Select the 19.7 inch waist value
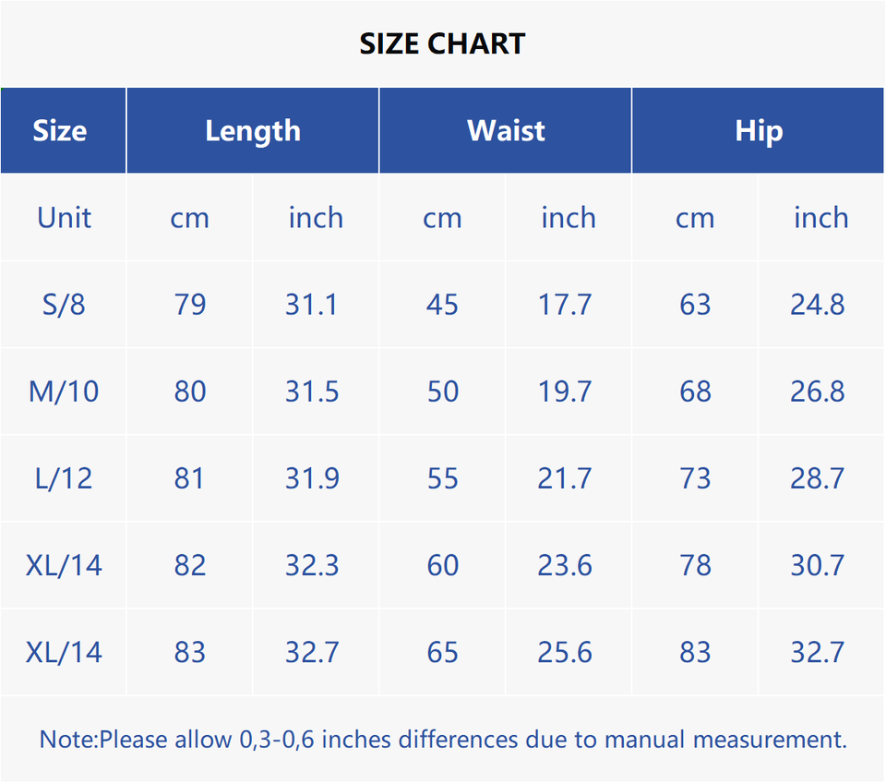Screen dimensions: 886x784 tap(565, 392)
